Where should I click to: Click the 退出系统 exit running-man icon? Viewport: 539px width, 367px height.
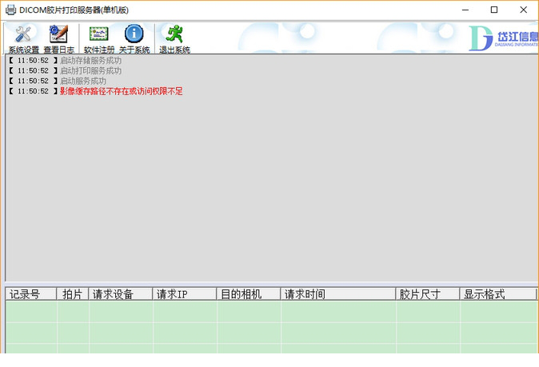pos(174,39)
